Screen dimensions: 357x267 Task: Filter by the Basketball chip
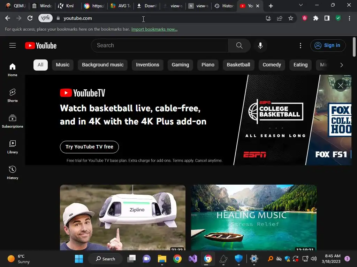238,65
